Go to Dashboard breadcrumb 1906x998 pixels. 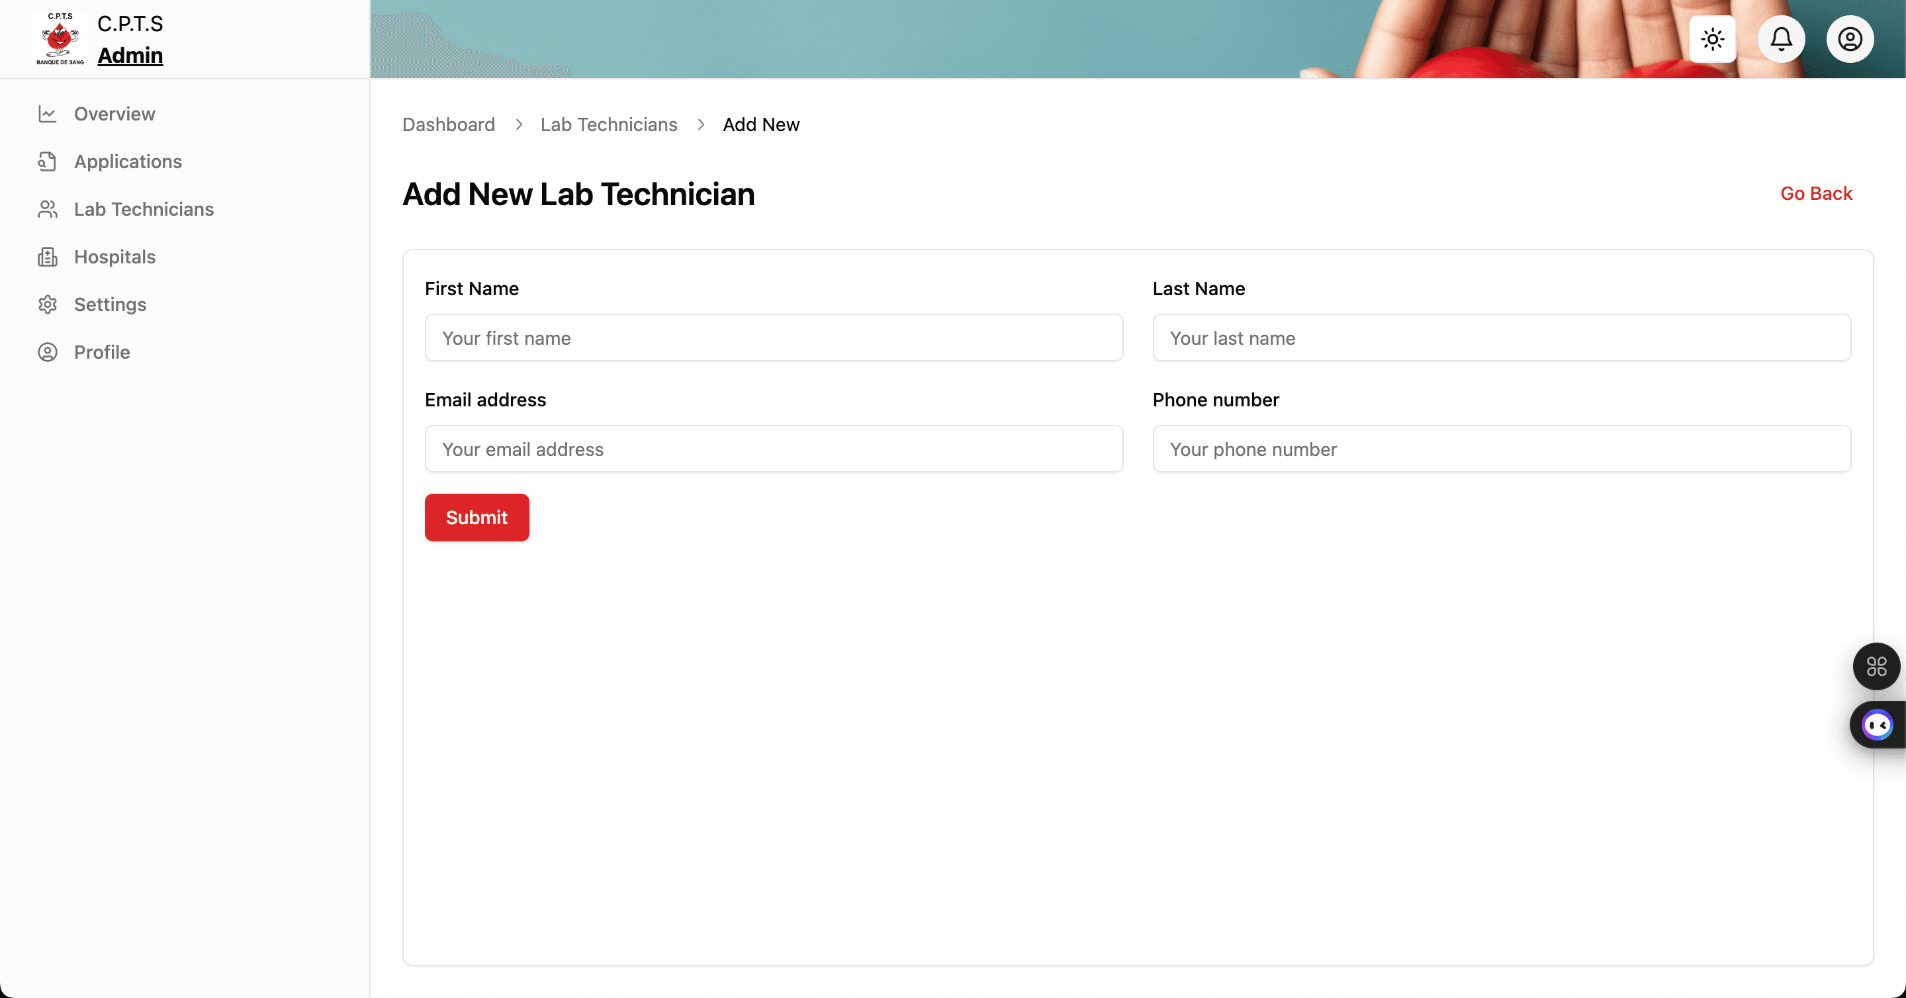(449, 124)
